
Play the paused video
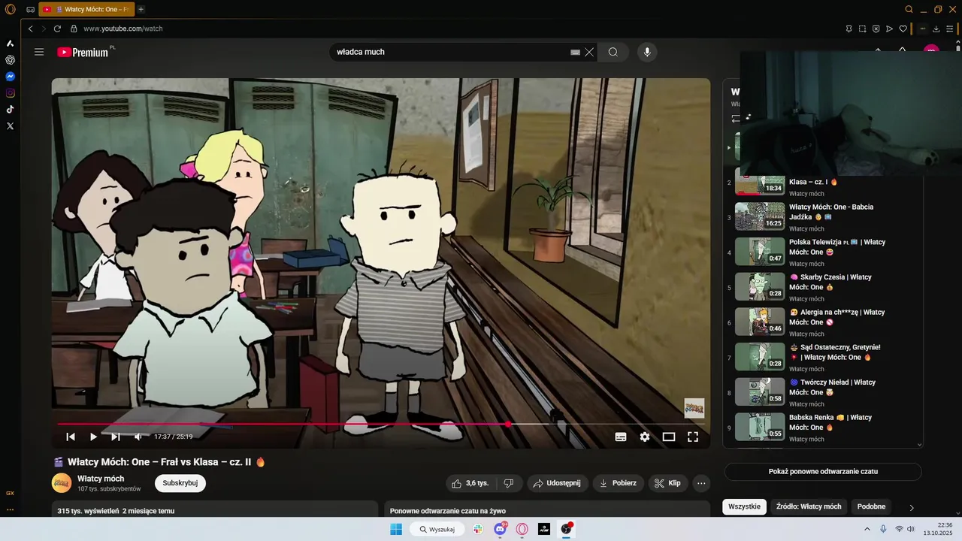tap(93, 437)
